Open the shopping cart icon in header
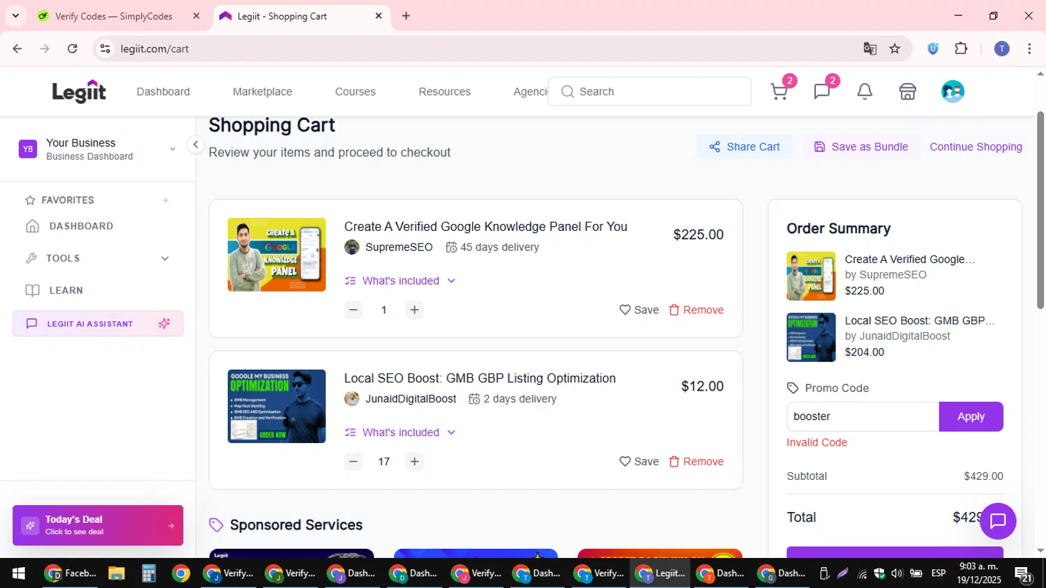1046x588 pixels. (780, 91)
